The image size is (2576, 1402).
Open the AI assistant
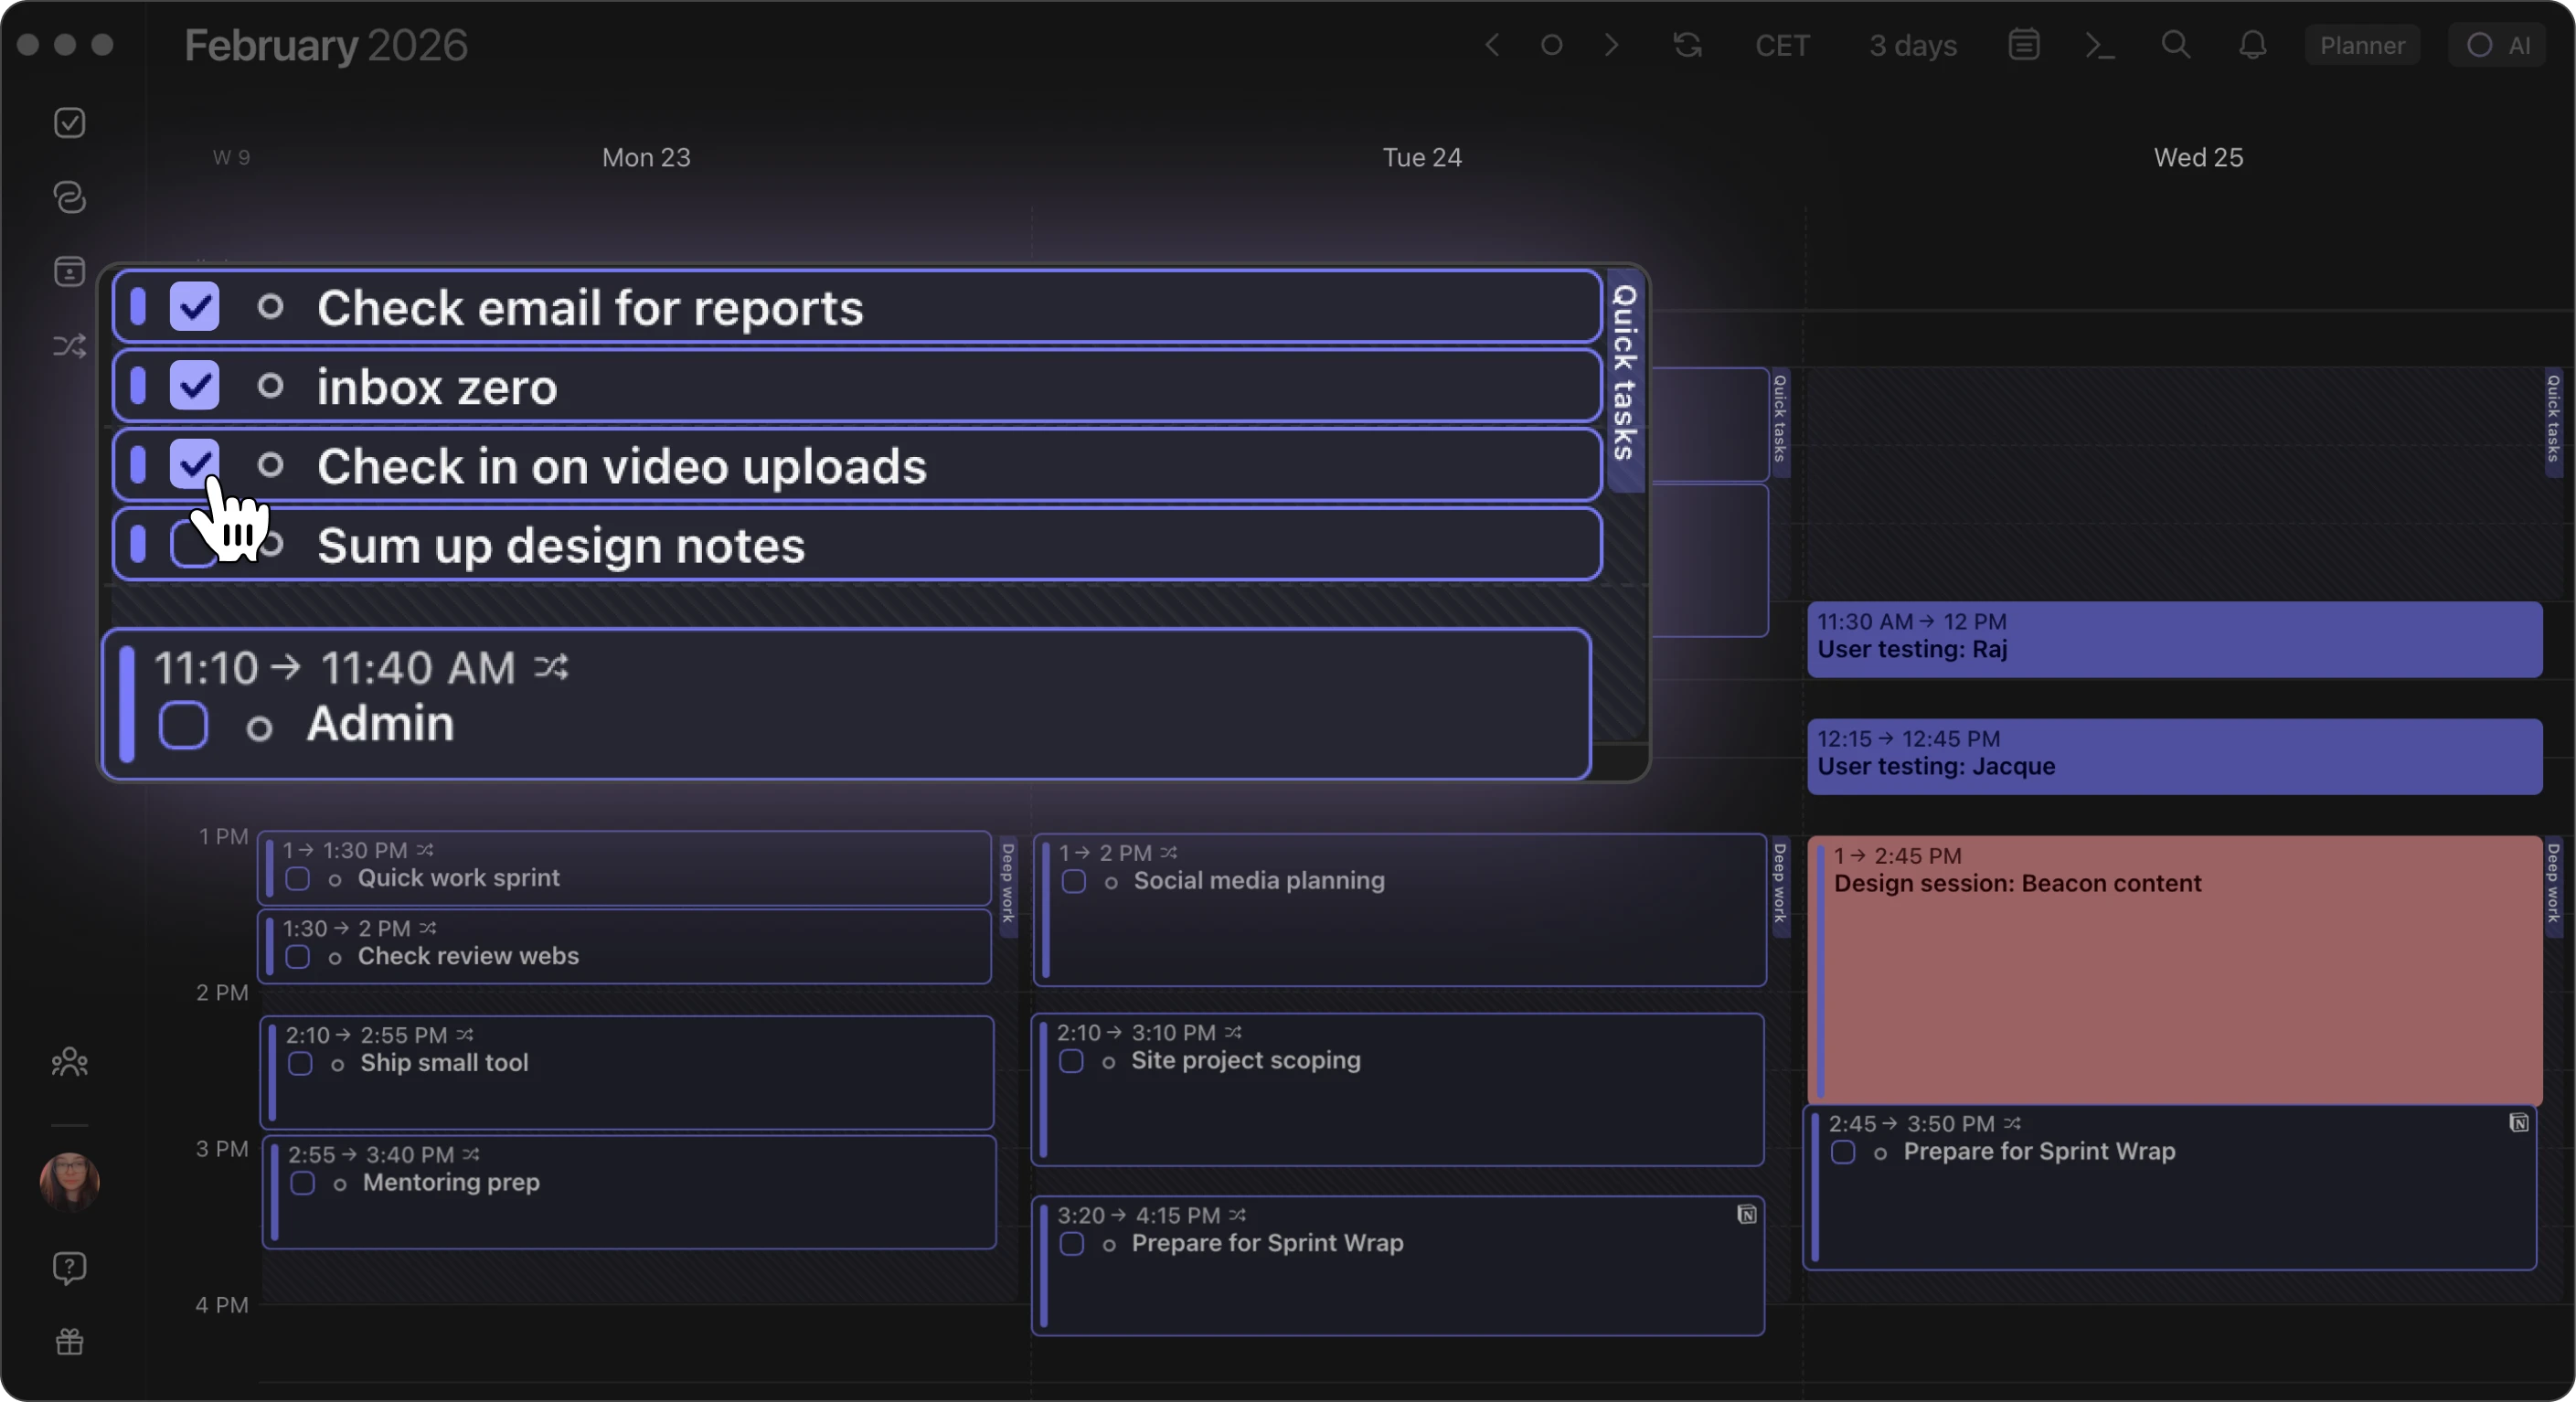(2497, 45)
